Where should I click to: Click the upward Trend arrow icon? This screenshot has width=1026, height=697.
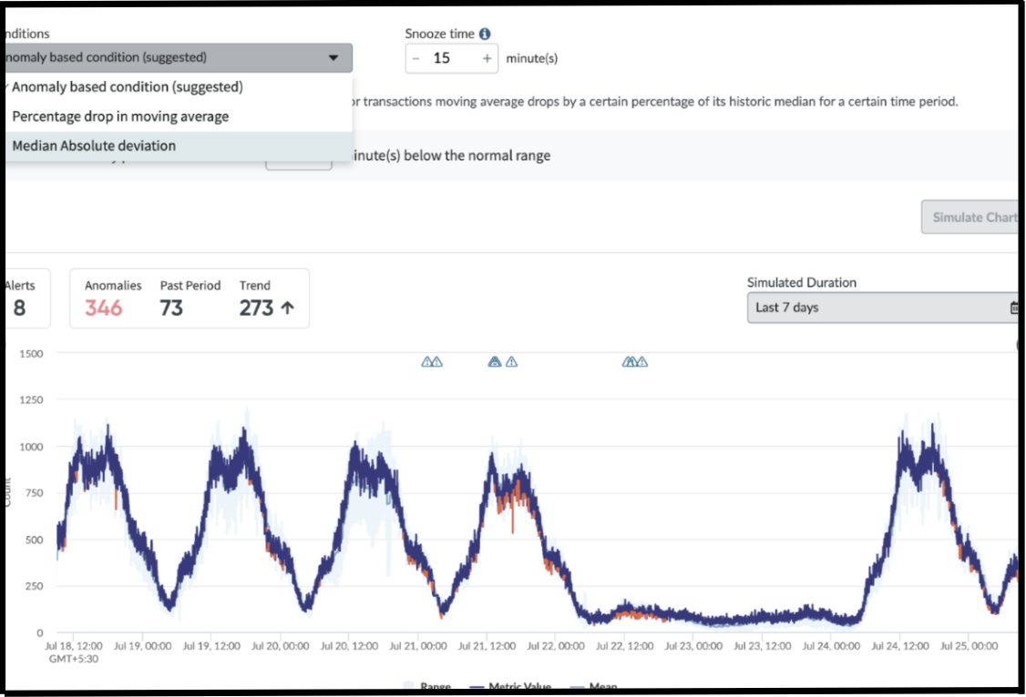[287, 308]
